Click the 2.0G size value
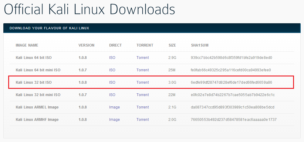Image resolution: width=304 pixels, height=142 pixels. (172, 119)
